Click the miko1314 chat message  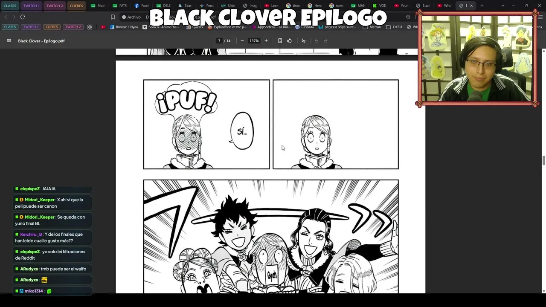[52, 291]
